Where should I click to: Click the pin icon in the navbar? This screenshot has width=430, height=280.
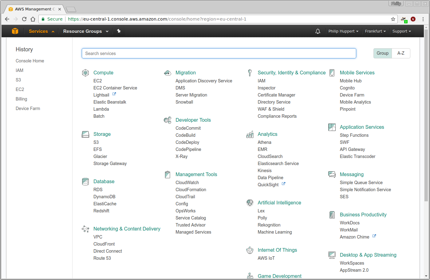pyautogui.click(x=119, y=31)
